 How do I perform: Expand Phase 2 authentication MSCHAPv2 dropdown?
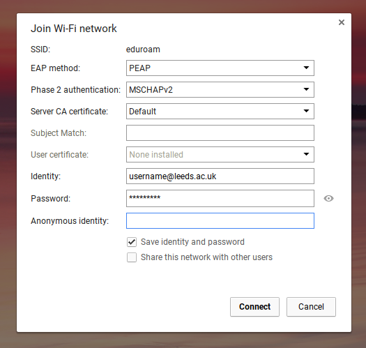[x=220, y=89]
